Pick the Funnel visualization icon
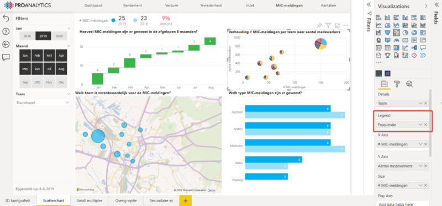The height and width of the screenshot is (206, 442). click(x=387, y=32)
